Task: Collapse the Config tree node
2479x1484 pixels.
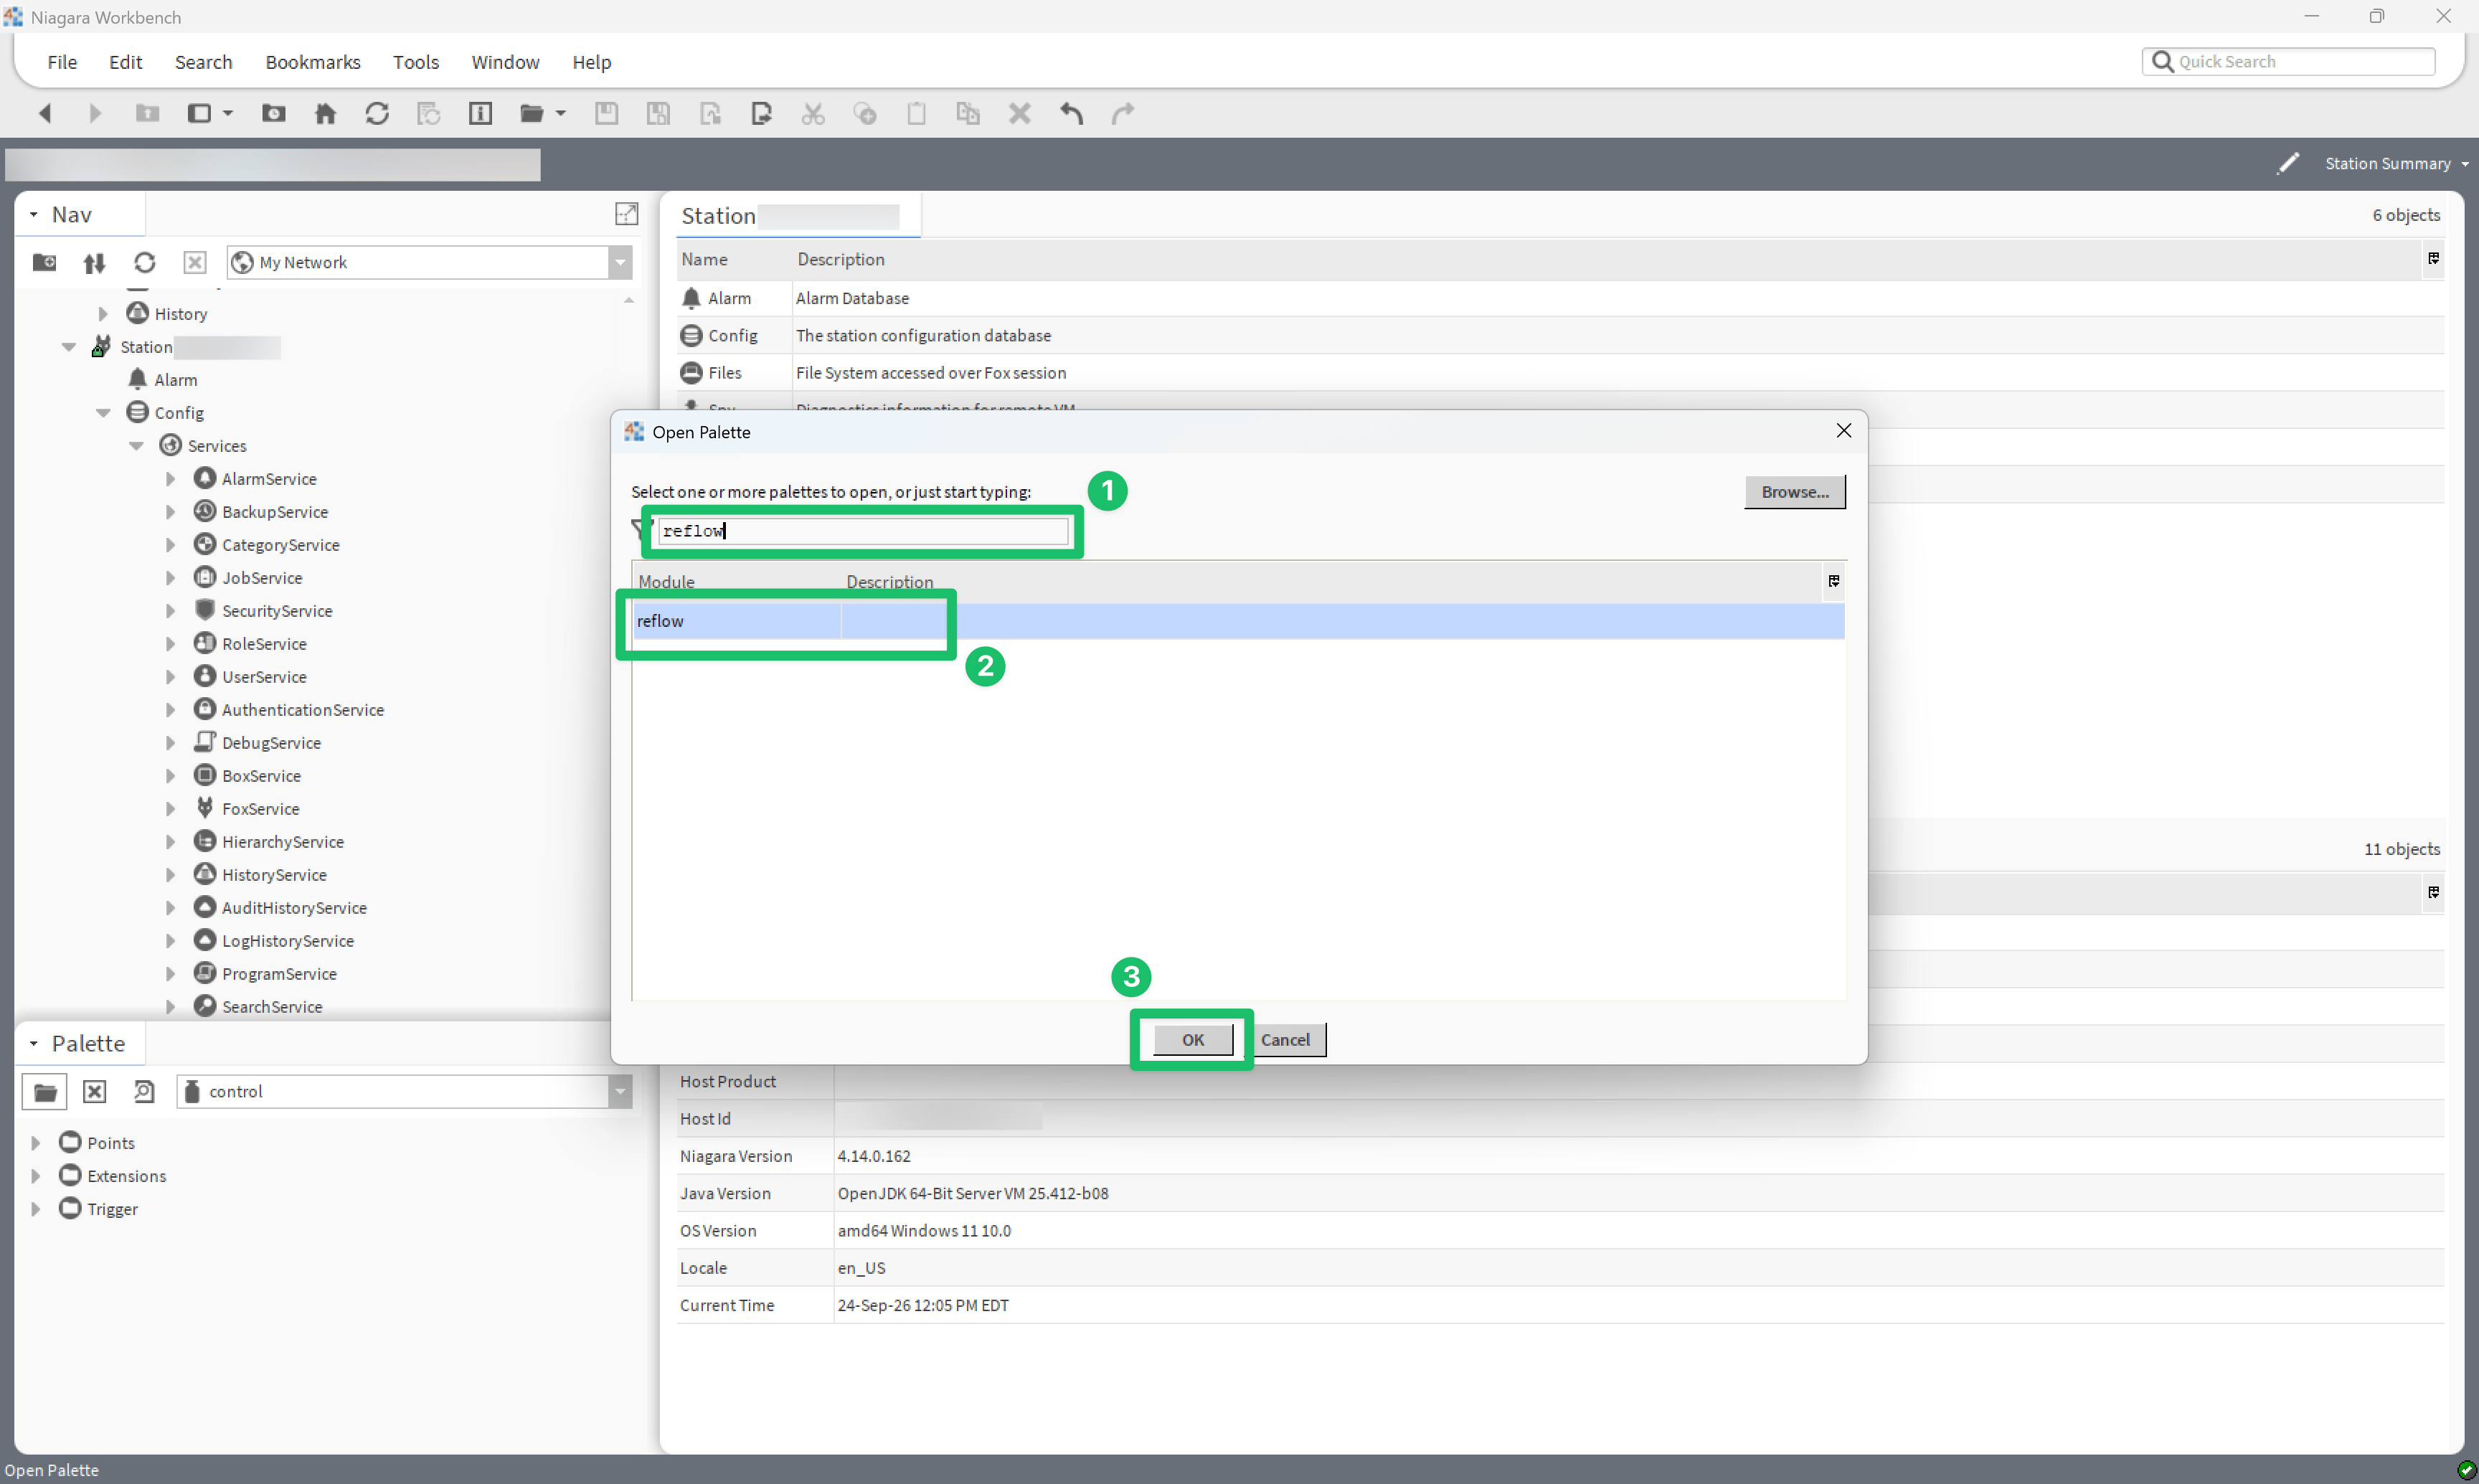Action: [x=103, y=413]
